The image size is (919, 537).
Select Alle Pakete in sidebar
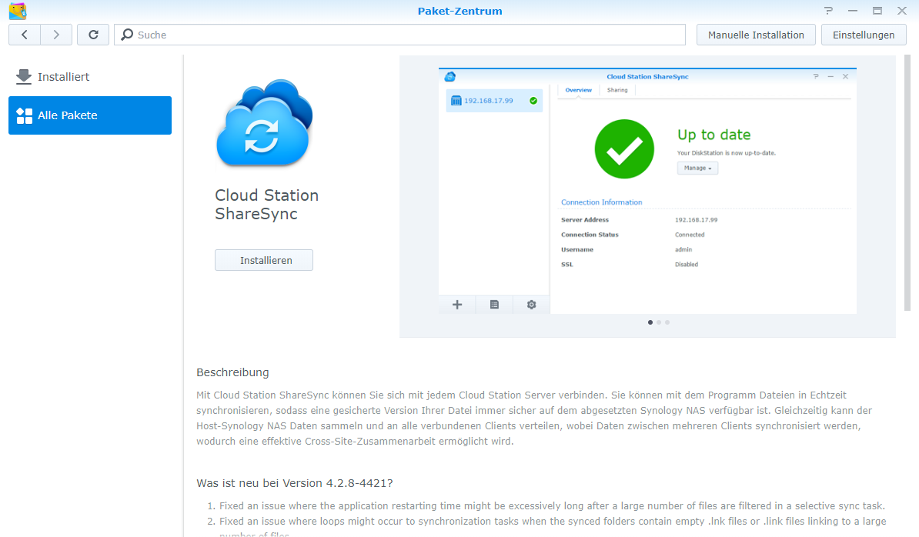[x=90, y=115]
